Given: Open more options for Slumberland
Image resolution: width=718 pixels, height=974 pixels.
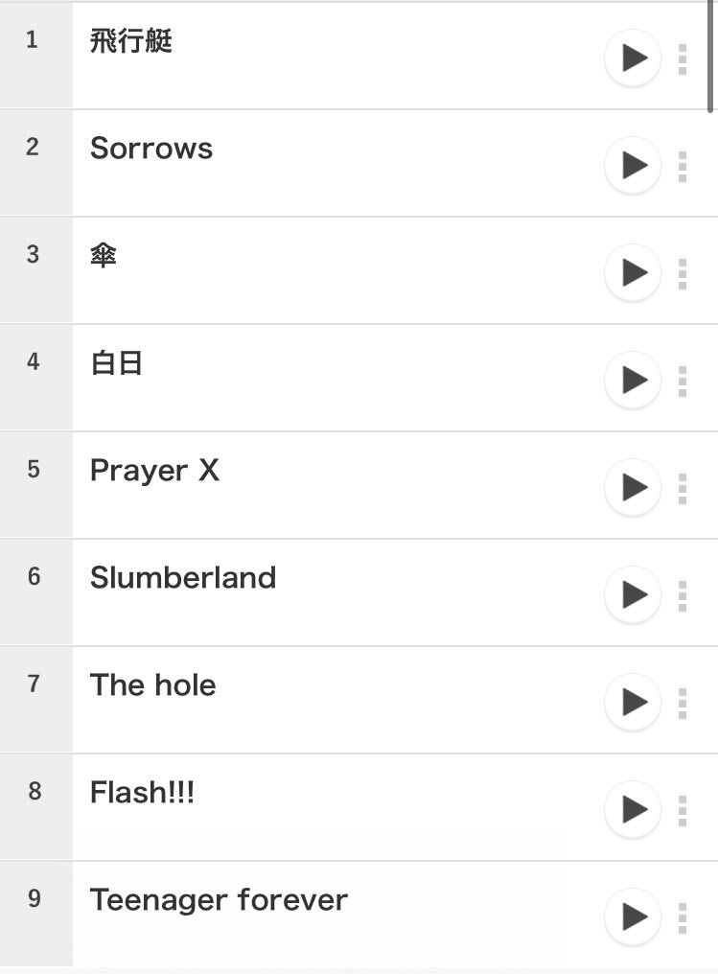Looking at the screenshot, I should point(683,596).
